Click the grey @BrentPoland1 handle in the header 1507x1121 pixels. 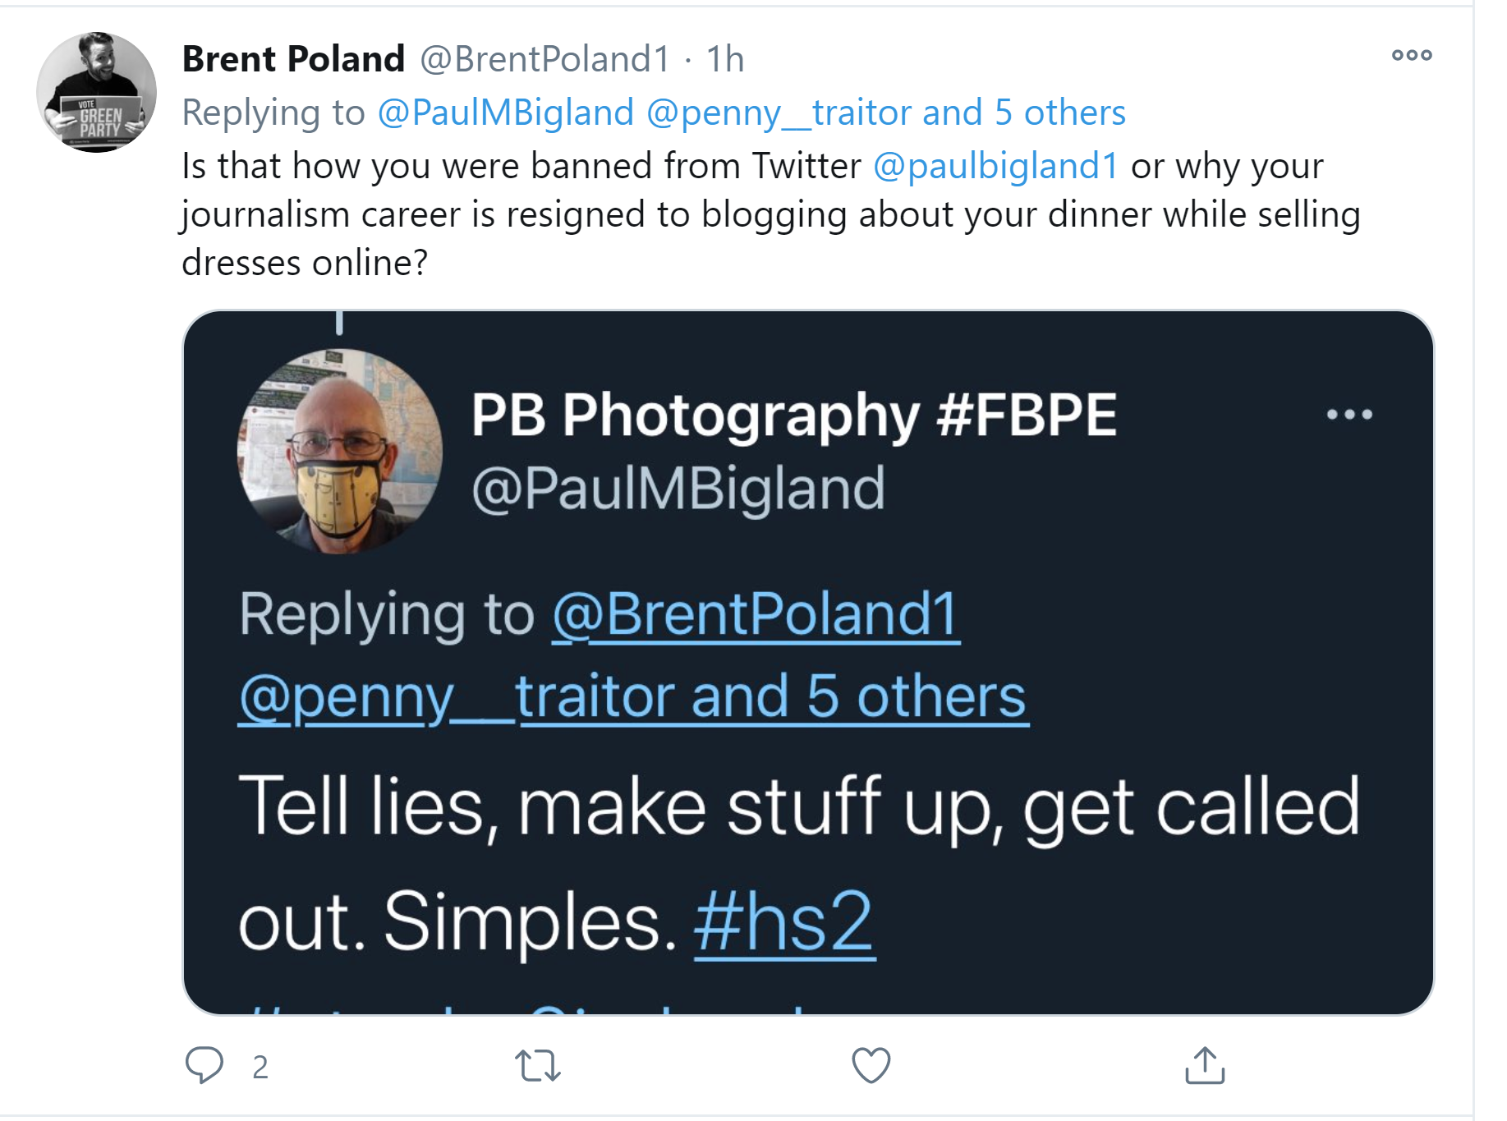pos(545,59)
